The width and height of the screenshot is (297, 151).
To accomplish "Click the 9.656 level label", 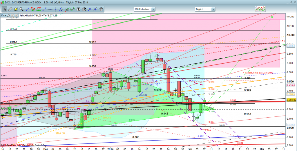I will pos(93,66).
